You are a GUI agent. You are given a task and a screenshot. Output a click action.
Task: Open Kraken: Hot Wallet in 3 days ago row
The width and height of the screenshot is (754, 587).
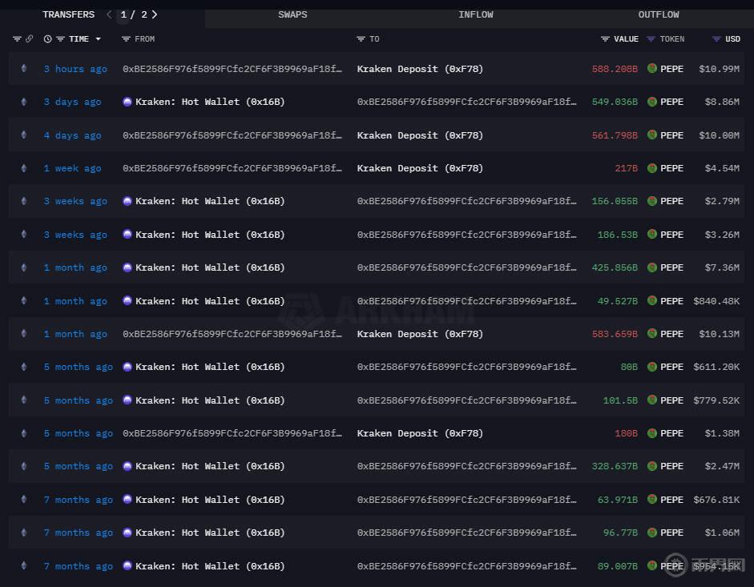point(210,102)
